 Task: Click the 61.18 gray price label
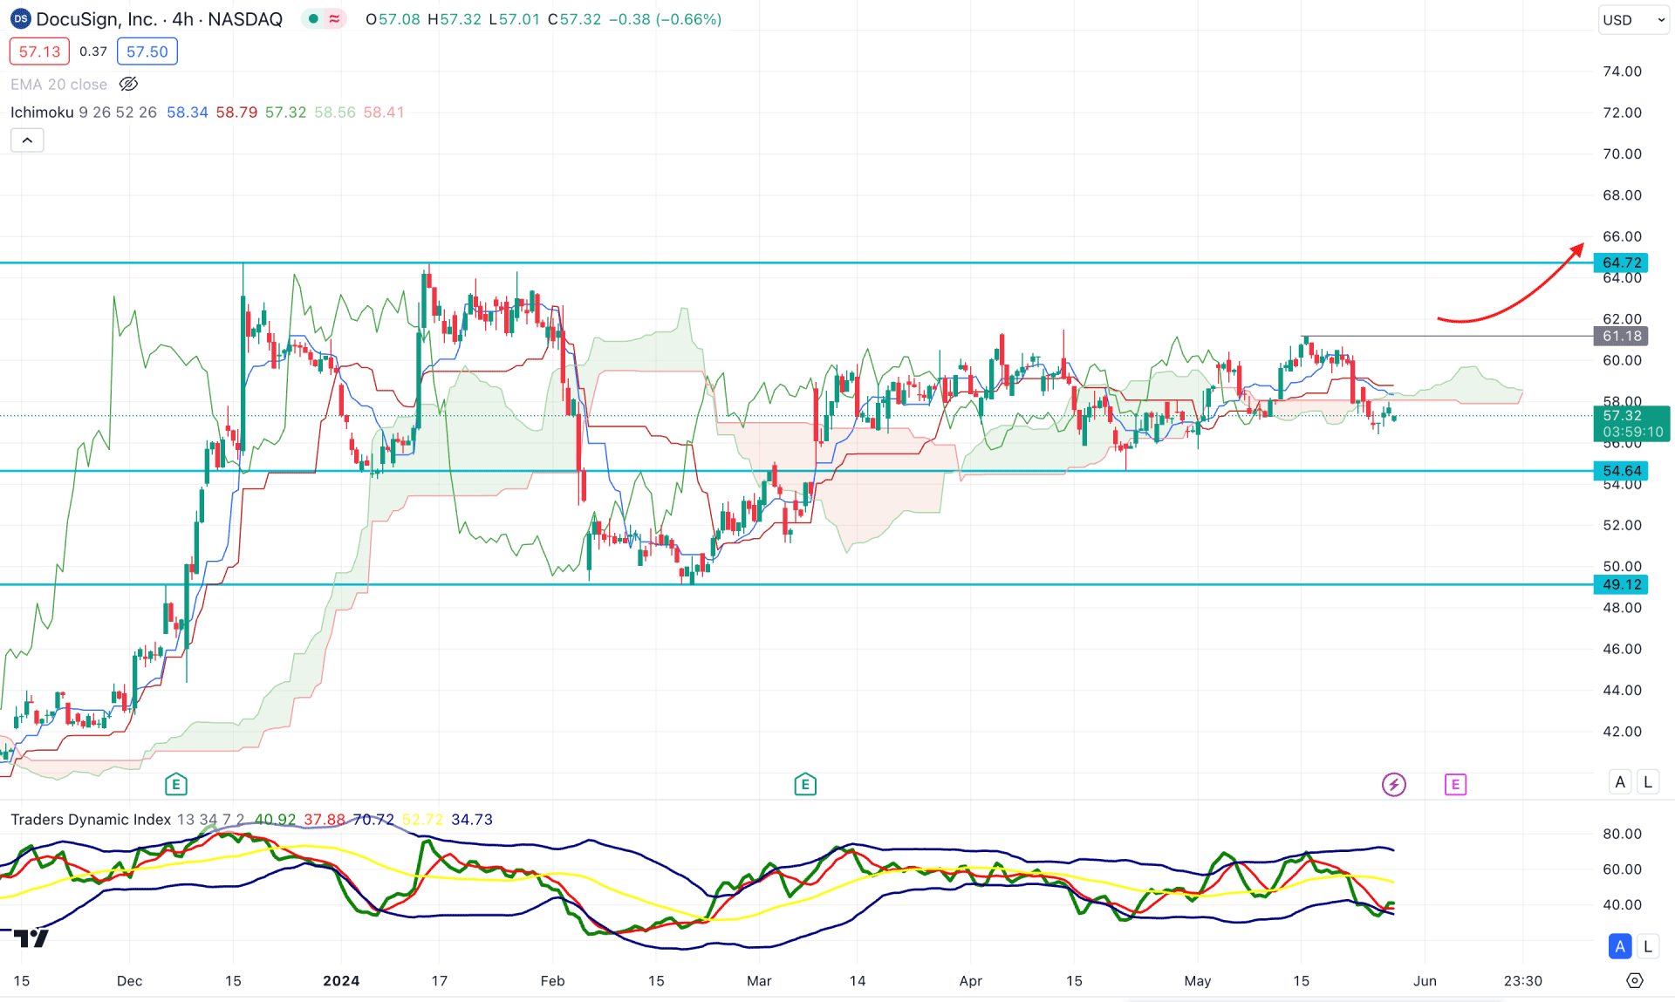[x=1621, y=336]
